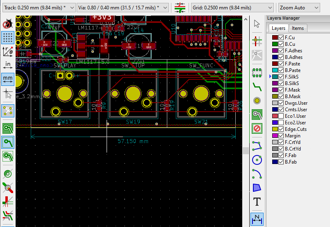Select the B.CrtYd layer name
This screenshot has height=227, width=330.
293,148
